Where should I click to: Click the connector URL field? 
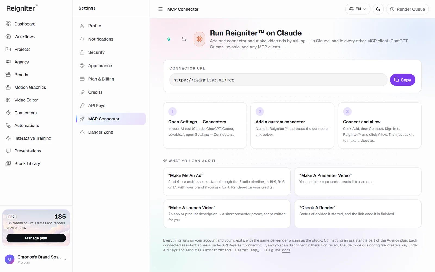[278, 80]
